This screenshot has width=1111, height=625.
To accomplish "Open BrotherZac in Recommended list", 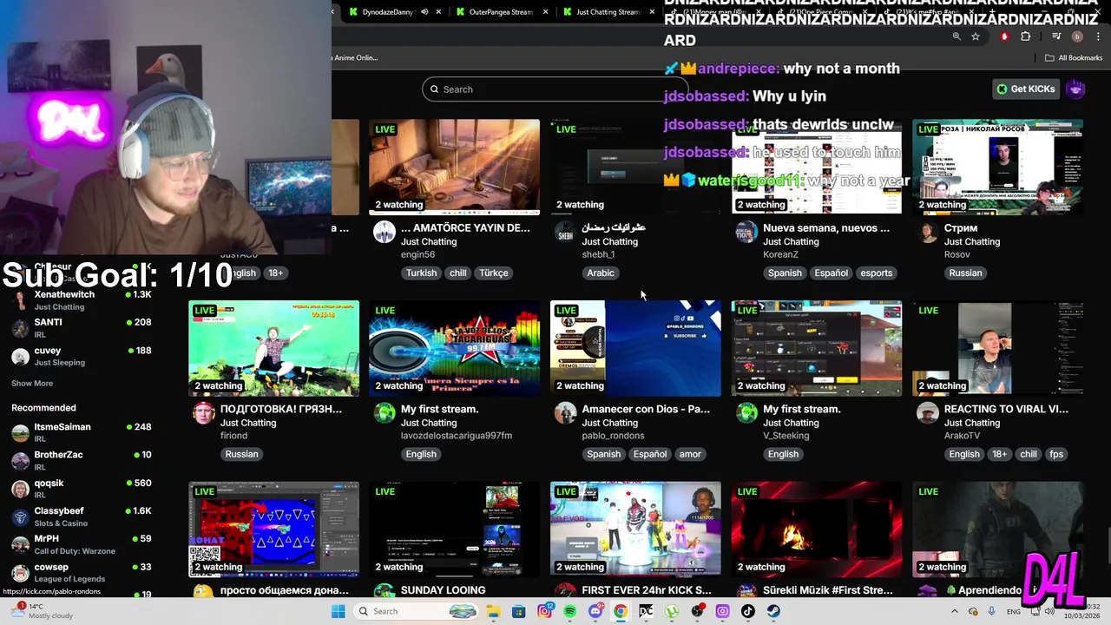I will click(82, 460).
